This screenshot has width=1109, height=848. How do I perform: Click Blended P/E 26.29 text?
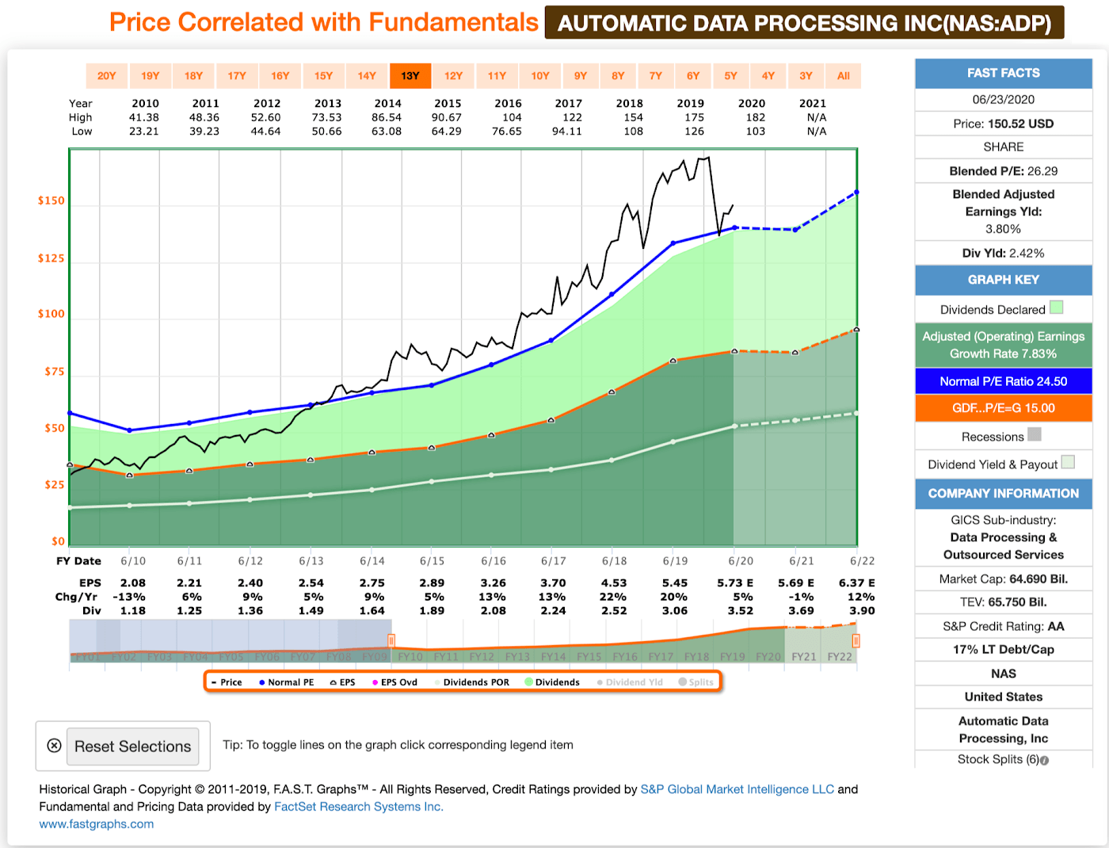1004,171
